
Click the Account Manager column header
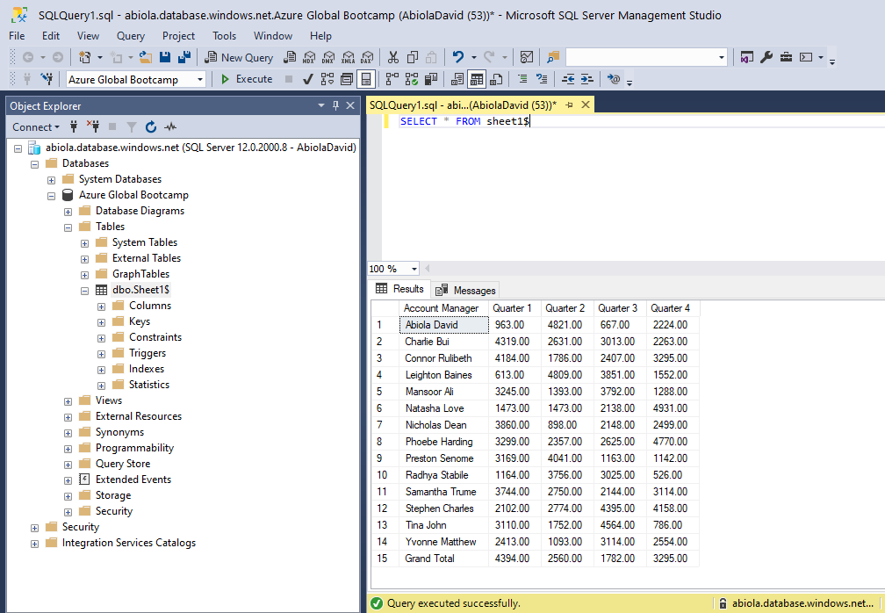click(x=443, y=308)
